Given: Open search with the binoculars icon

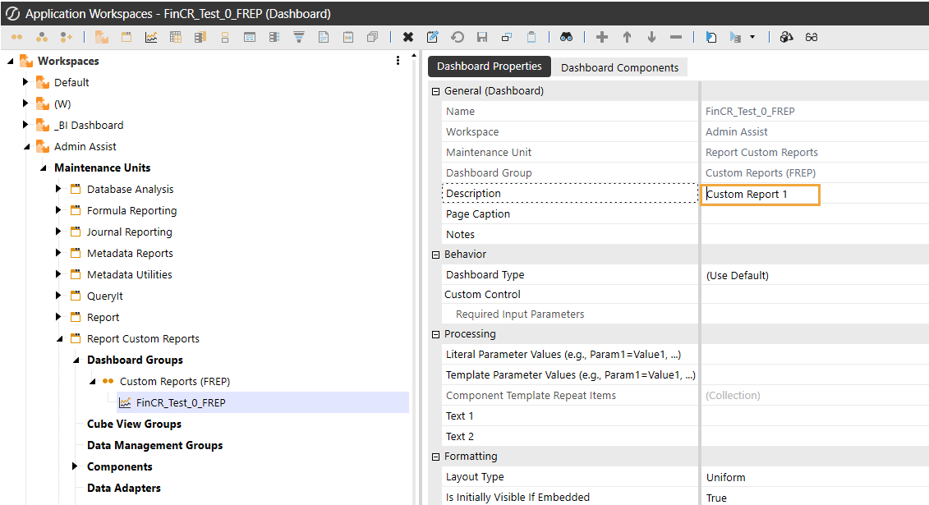Looking at the screenshot, I should point(567,37).
